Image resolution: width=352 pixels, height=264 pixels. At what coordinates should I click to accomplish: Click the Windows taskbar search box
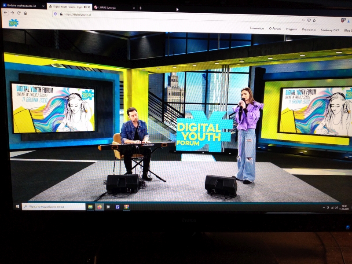click(x=53, y=206)
